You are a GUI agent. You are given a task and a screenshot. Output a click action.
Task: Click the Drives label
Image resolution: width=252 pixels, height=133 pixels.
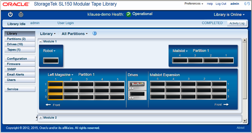click(x=133, y=75)
